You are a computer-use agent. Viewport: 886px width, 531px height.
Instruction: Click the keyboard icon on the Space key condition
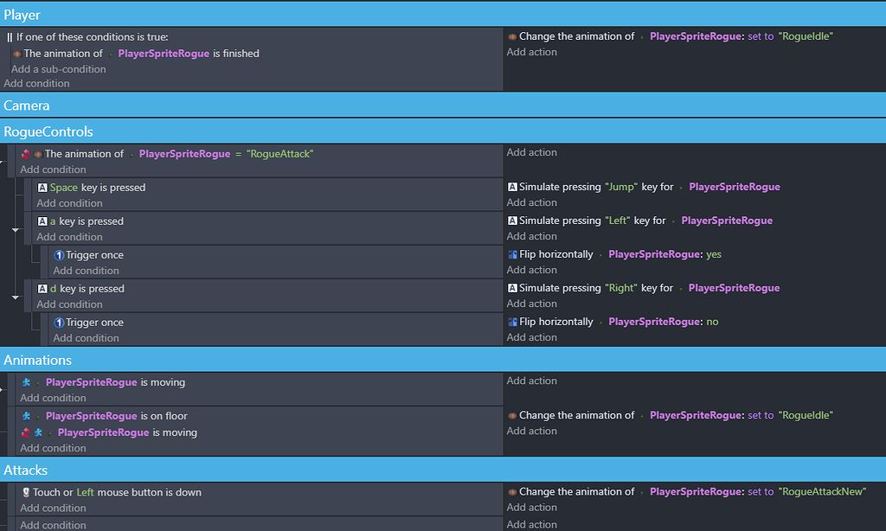coord(44,187)
